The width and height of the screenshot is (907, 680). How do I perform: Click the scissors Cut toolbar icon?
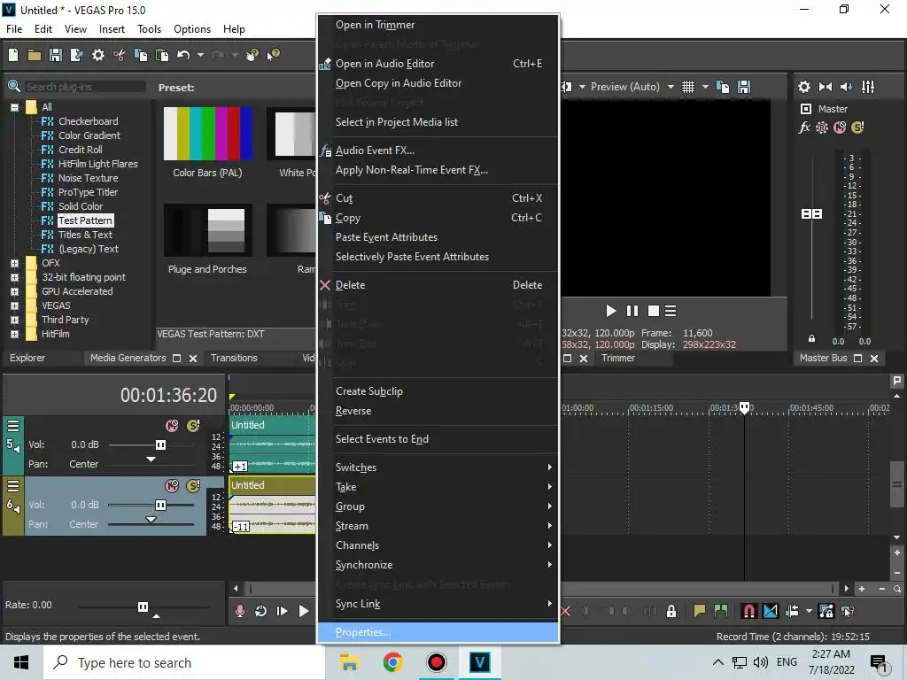(x=120, y=55)
